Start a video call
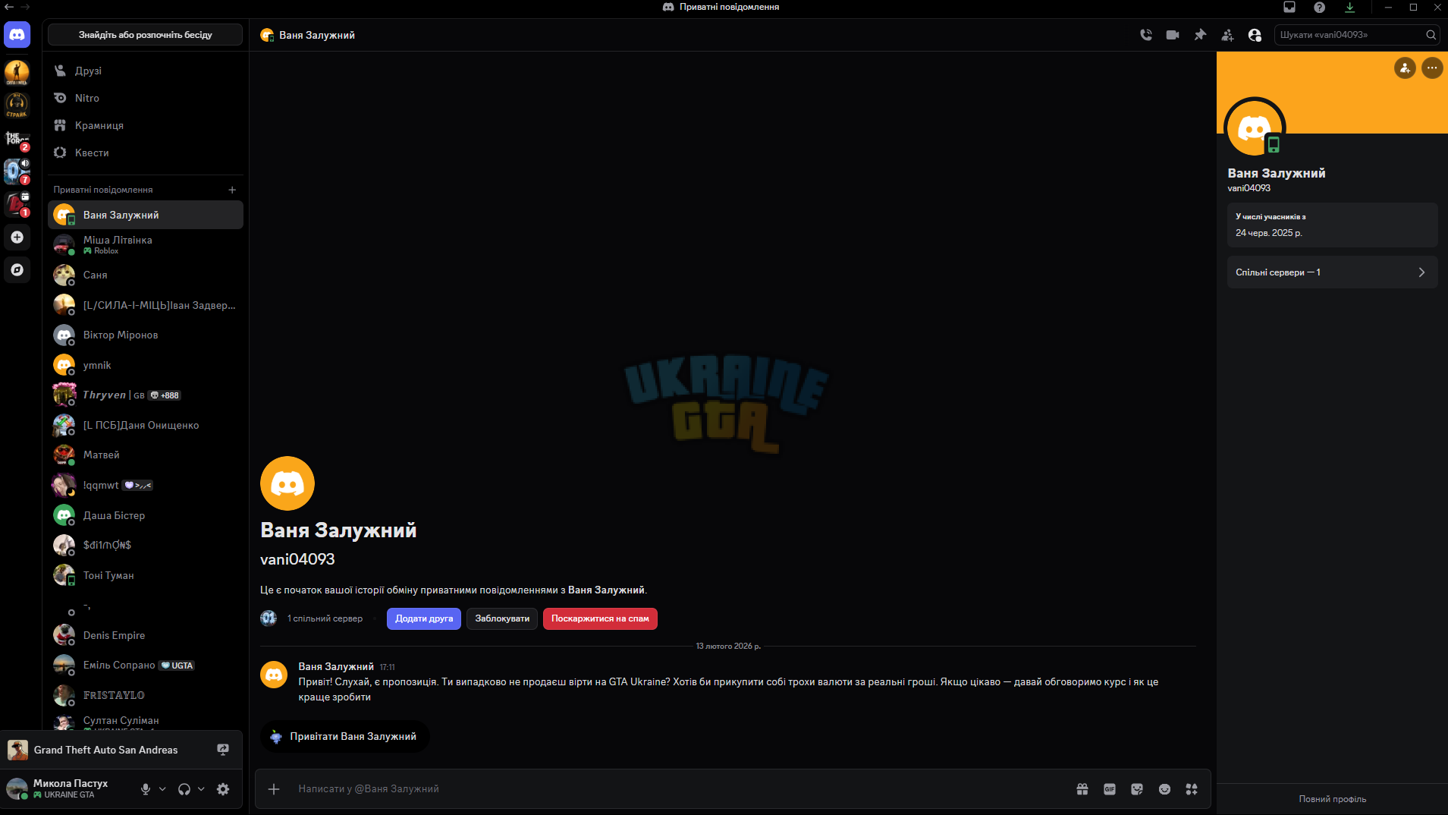 tap(1173, 35)
